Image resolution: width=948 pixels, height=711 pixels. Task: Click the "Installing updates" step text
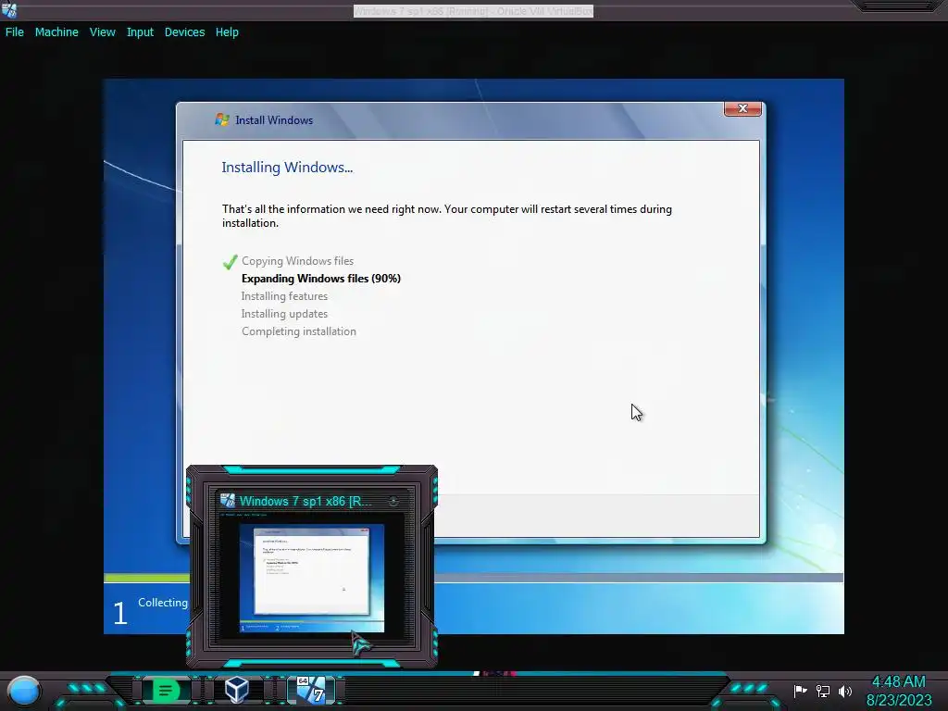tap(284, 314)
